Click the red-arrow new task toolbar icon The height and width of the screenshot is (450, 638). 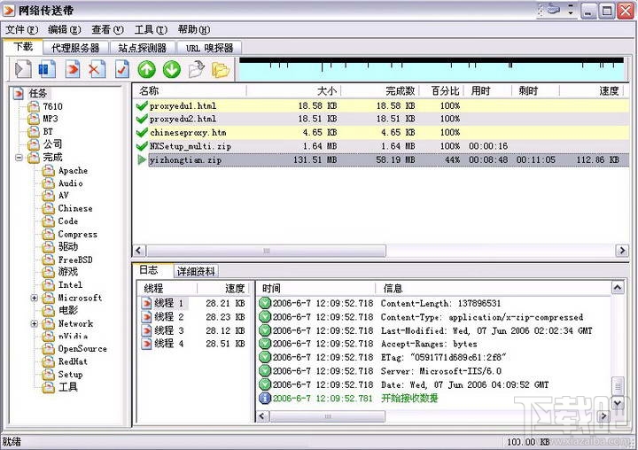[74, 69]
